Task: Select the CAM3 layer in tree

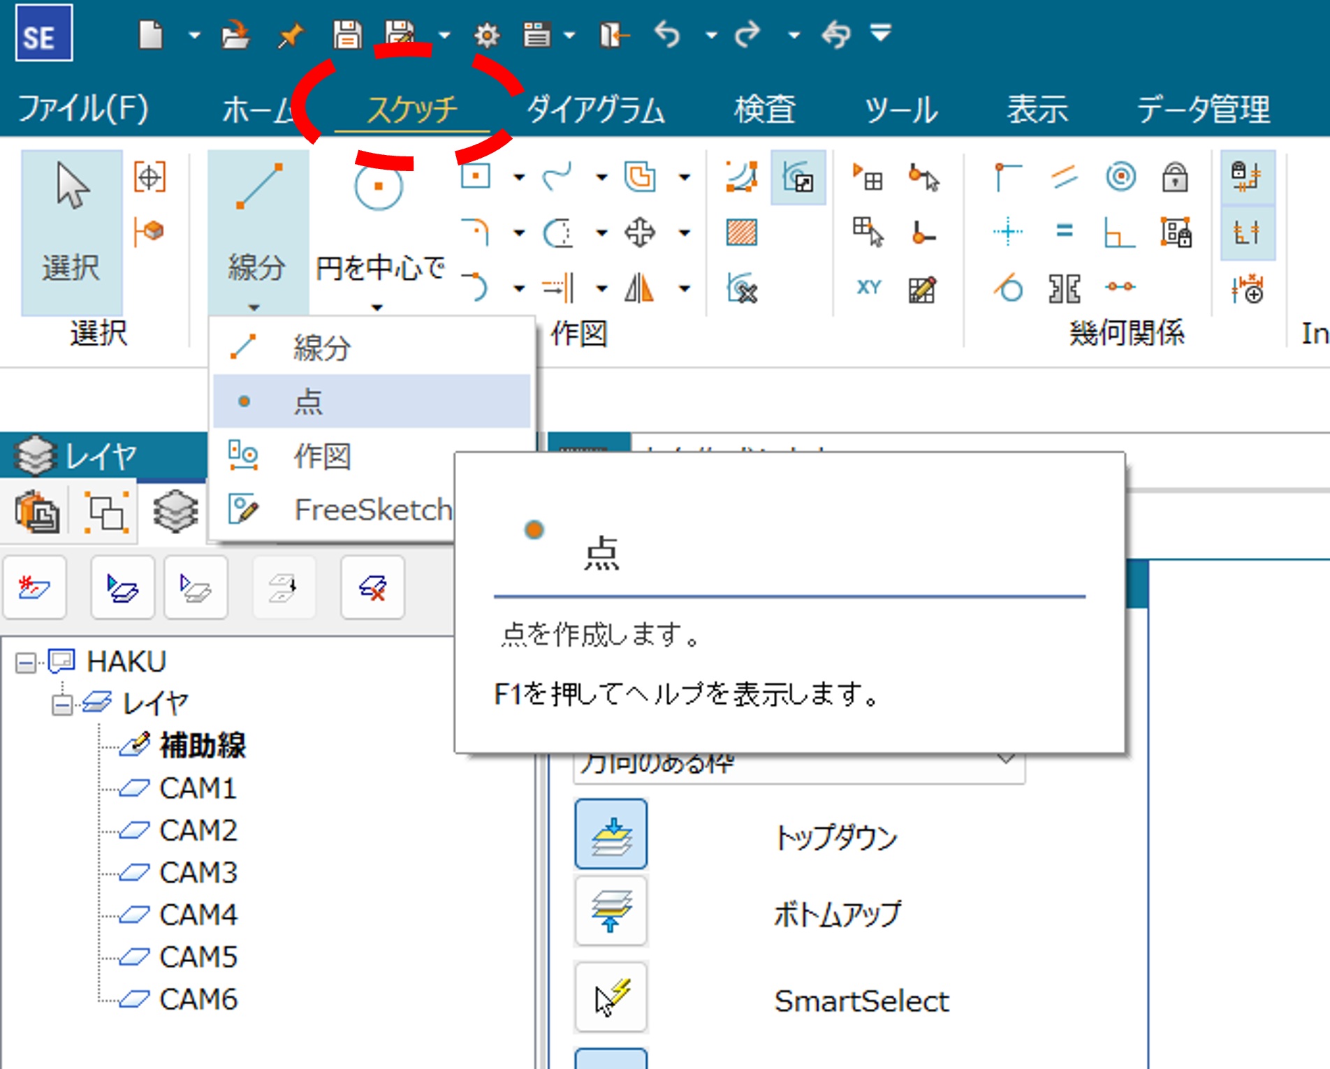Action: pyautogui.click(x=198, y=873)
